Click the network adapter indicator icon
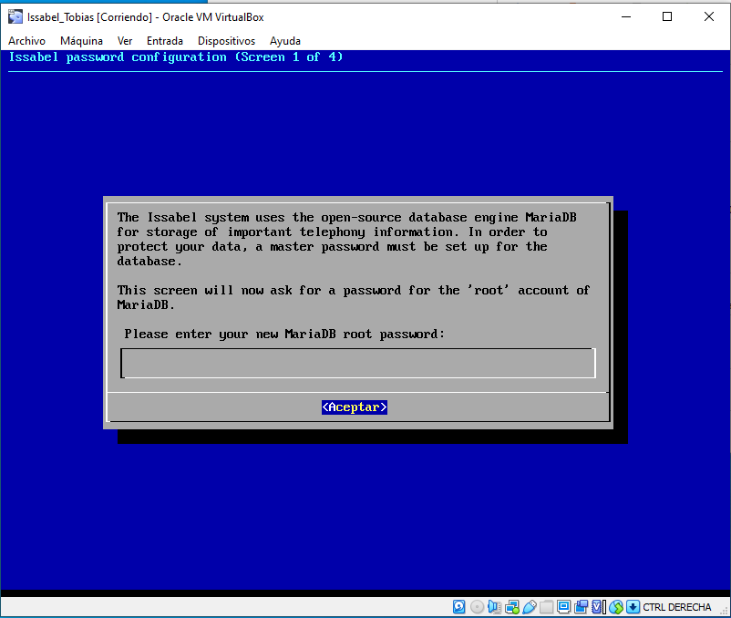Image resolution: width=731 pixels, height=618 pixels. (x=512, y=606)
